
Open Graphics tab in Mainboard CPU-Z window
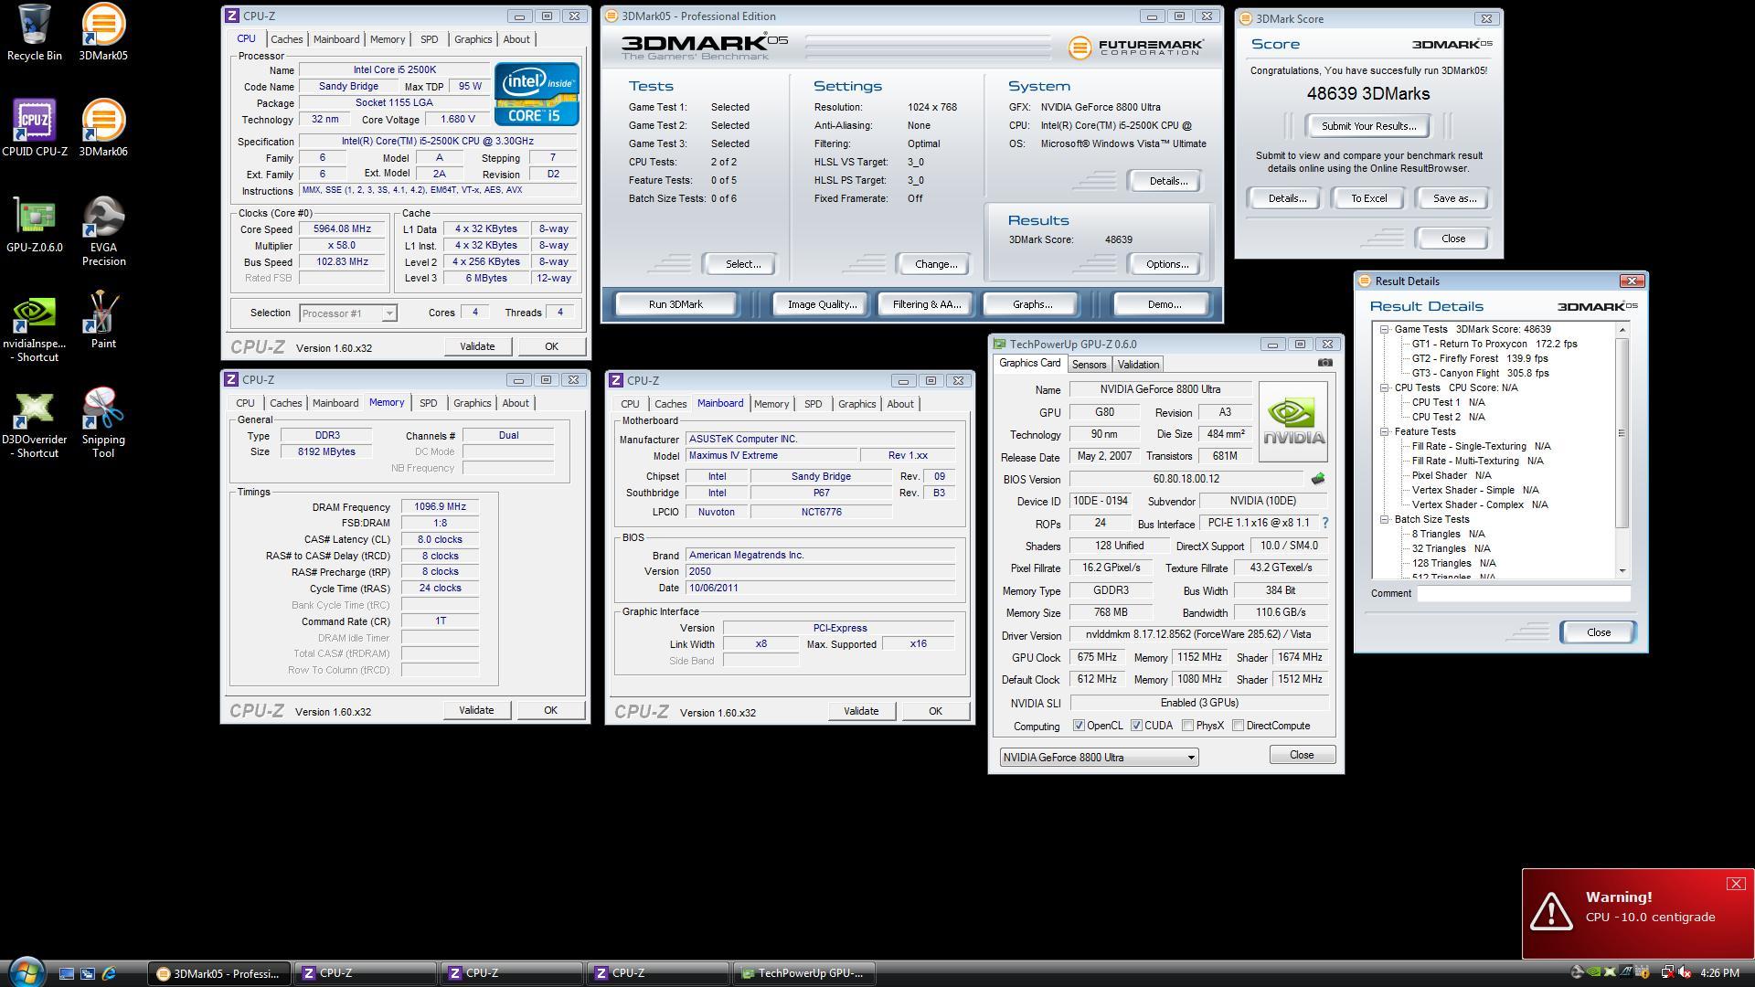click(x=856, y=404)
